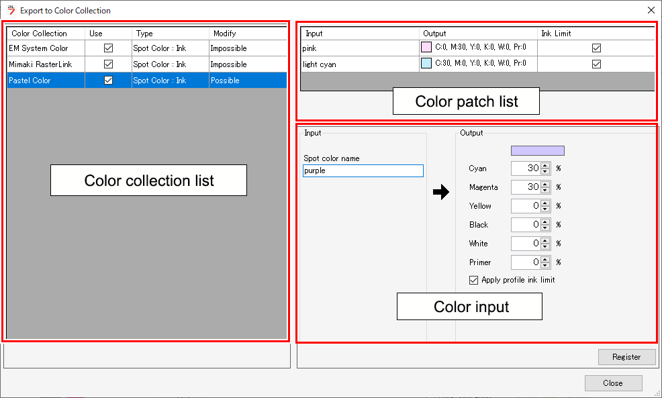Uncheck Apply profile ink limit
This screenshot has width=662, height=398.
(473, 280)
